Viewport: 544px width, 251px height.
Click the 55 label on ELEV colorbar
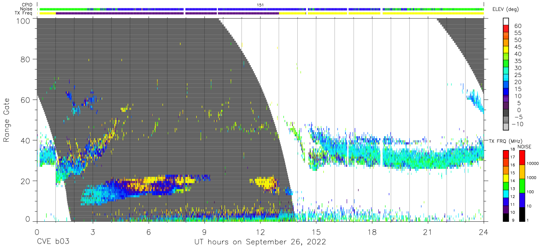pos(517,33)
